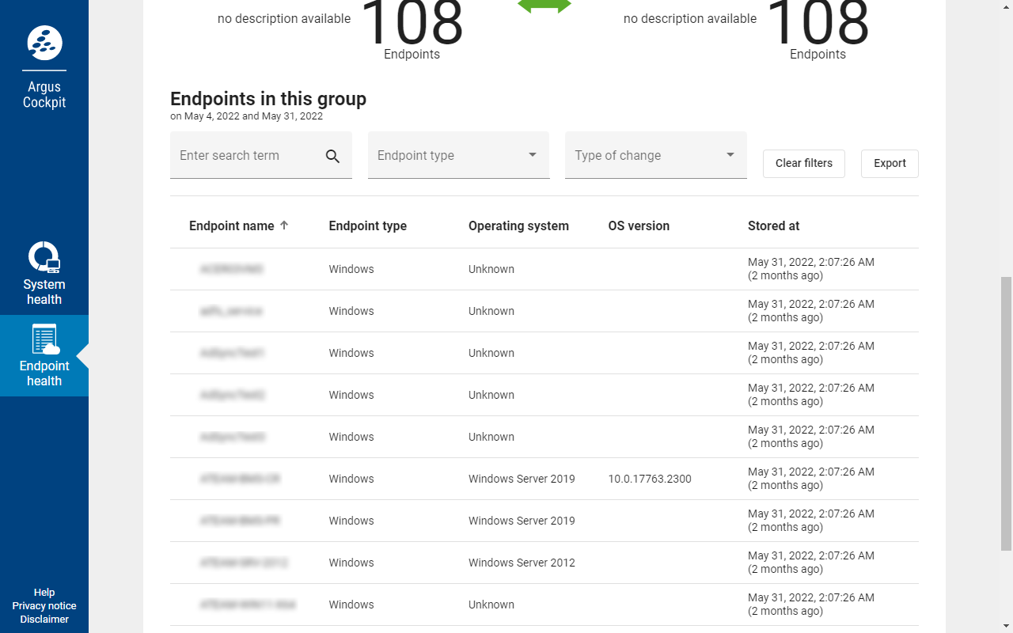Select the Endpoint health sidebar icon
Viewport: 1013px width, 633px height.
(44, 339)
